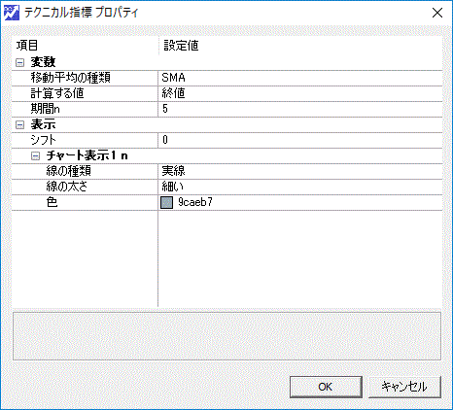The width and height of the screenshot is (453, 410).
Task: Click the シフト value 0
Action: coord(300,140)
